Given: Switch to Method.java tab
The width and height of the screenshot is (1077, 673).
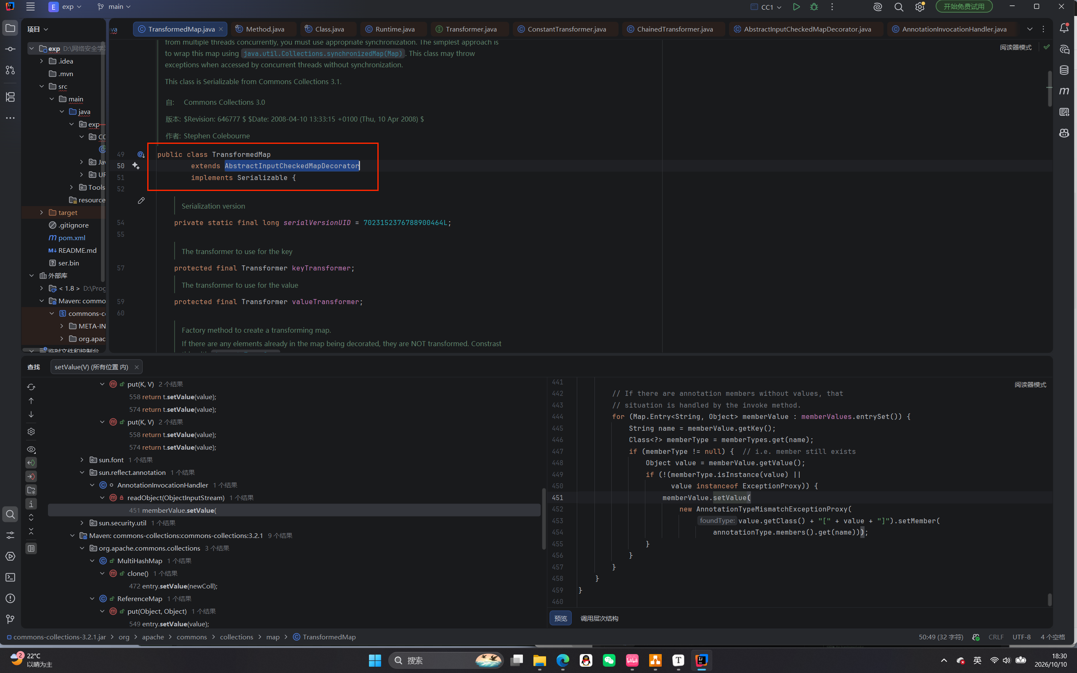Looking at the screenshot, I should tap(265, 29).
